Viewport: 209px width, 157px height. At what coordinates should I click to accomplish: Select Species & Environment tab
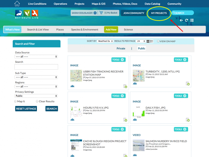tap(85, 29)
